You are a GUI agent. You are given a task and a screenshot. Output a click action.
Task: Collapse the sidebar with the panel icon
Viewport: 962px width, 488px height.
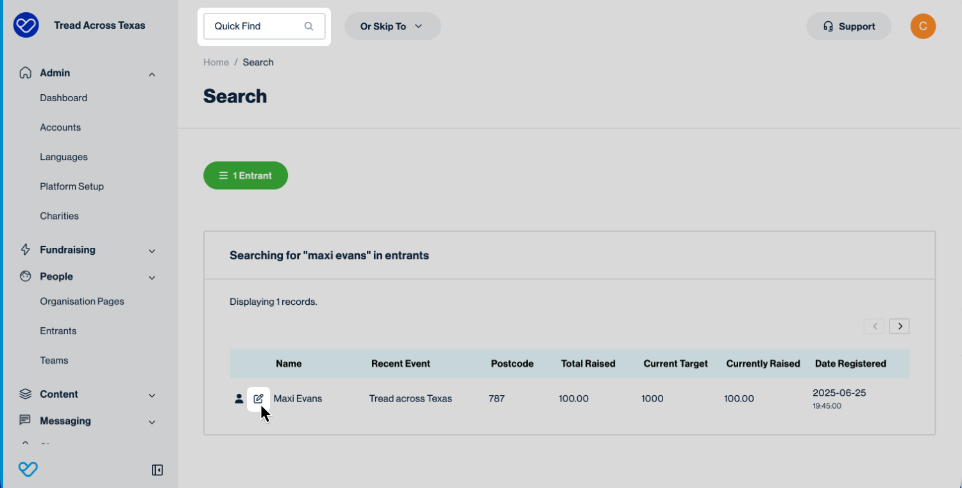[x=157, y=470]
